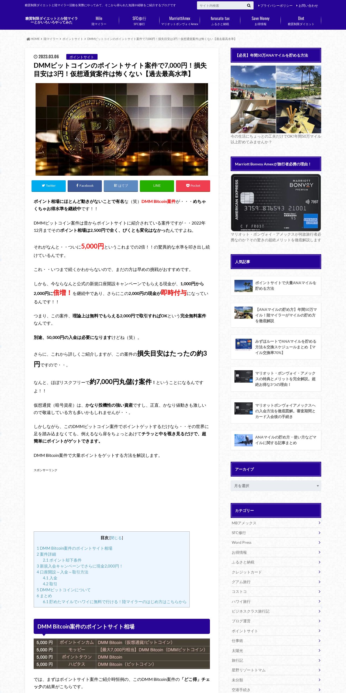This screenshot has height=693, width=346.
Task: Click the chevron next to クレジットカード category
Action: [x=319, y=572]
